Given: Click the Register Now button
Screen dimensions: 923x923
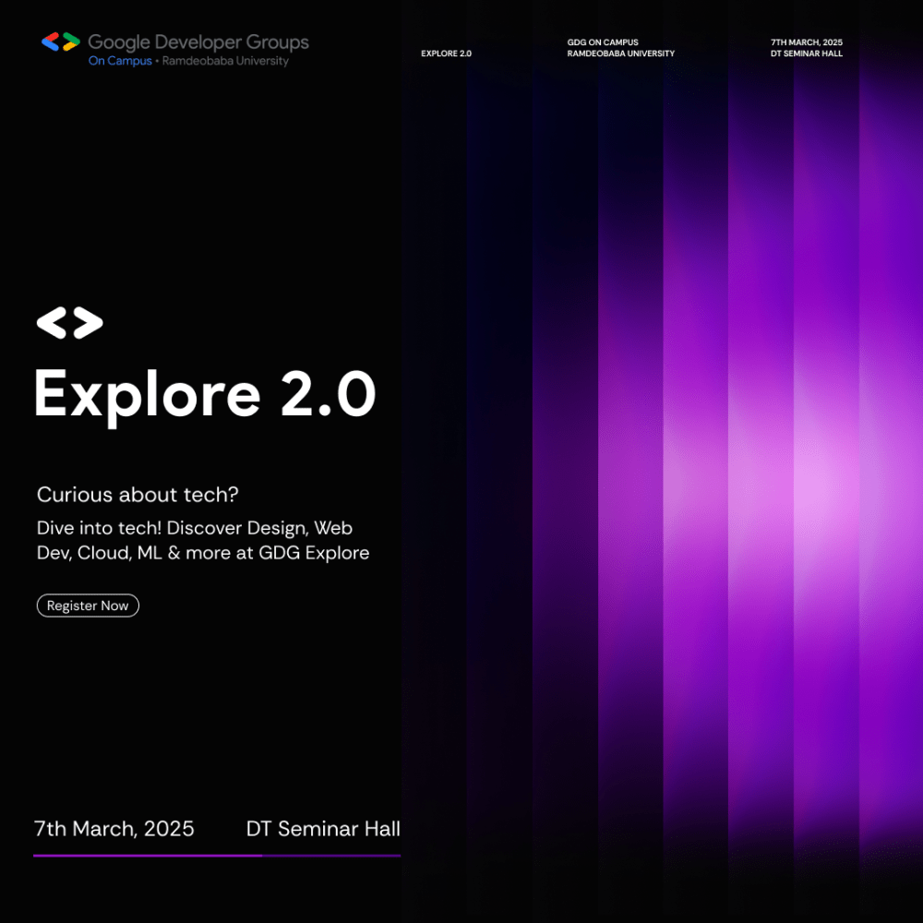Looking at the screenshot, I should coord(88,605).
